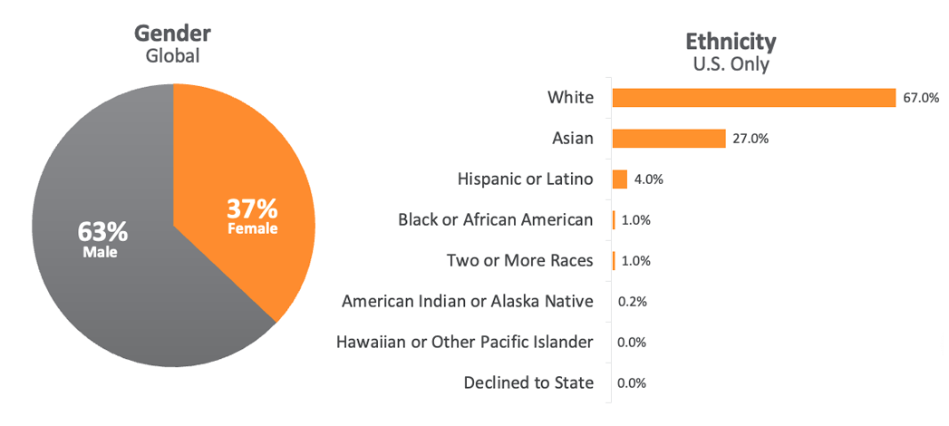
Task: Click the orange bar for White
Action: point(754,98)
